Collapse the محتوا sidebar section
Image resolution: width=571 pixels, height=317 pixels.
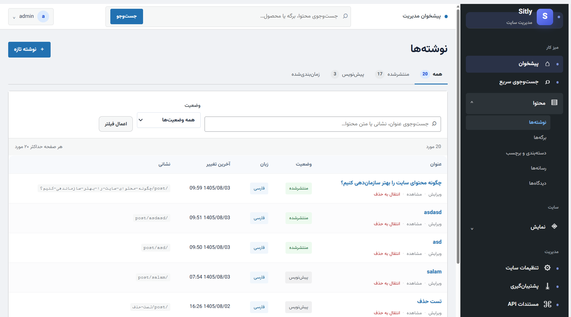point(514,103)
